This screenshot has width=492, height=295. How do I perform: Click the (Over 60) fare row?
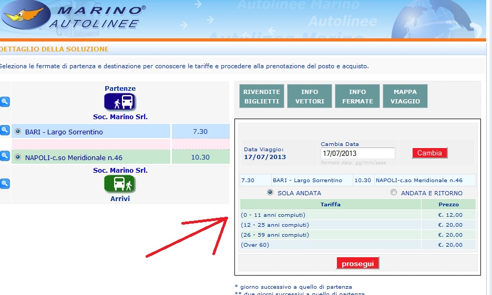pos(358,245)
